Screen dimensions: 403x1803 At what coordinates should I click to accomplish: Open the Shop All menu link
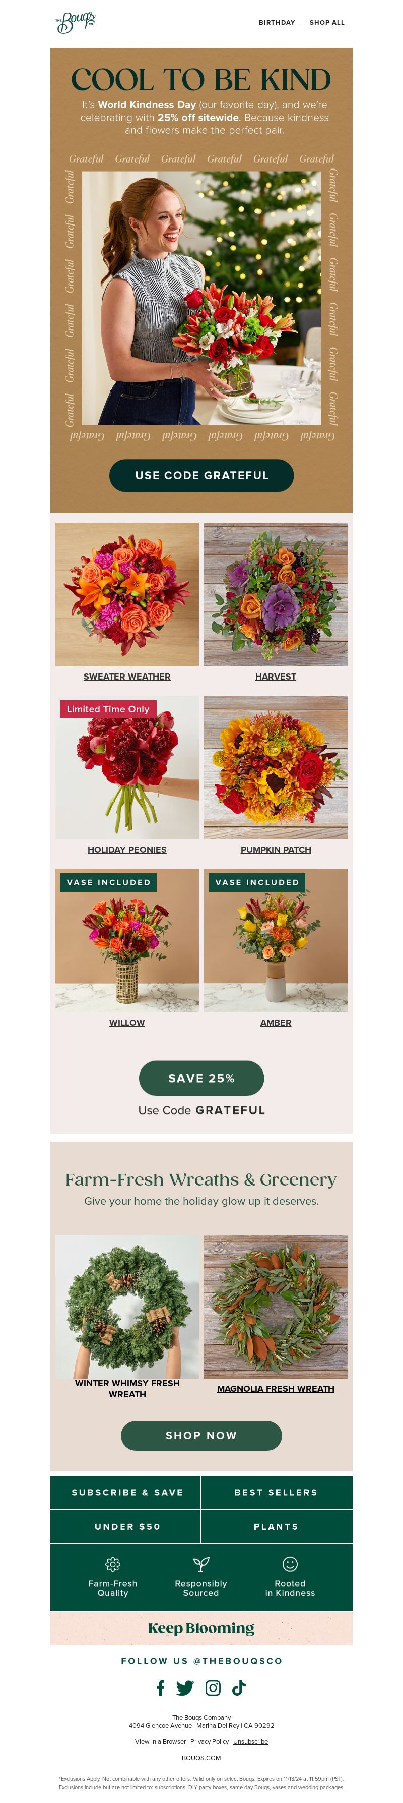point(327,22)
